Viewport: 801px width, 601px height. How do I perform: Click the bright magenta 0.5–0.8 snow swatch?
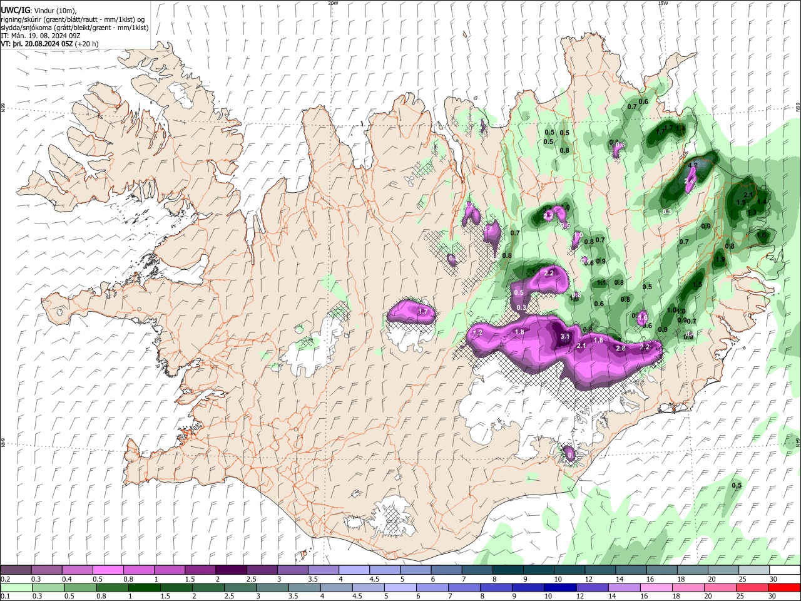[x=108, y=570]
